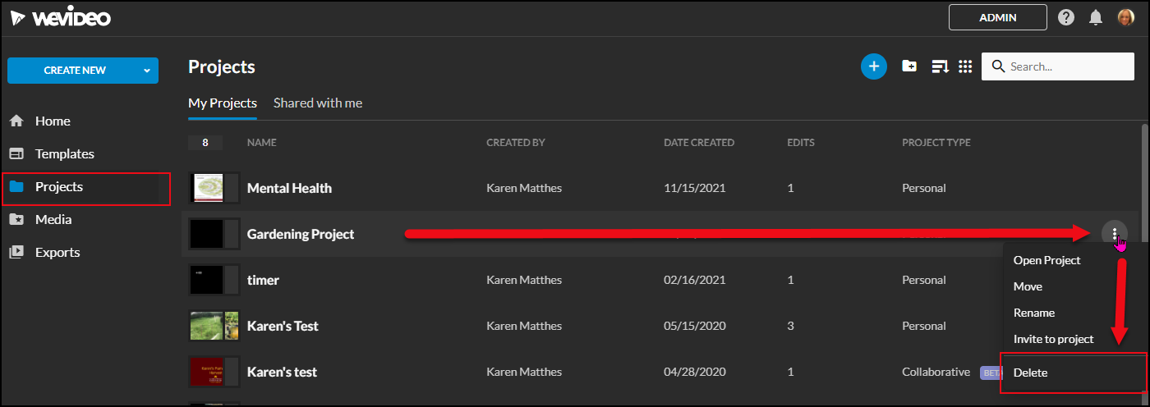Open the help question mark icon
Image resolution: width=1150 pixels, height=407 pixels.
point(1066,17)
